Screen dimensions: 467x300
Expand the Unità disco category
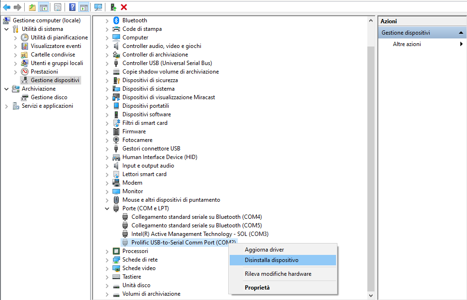click(x=107, y=286)
